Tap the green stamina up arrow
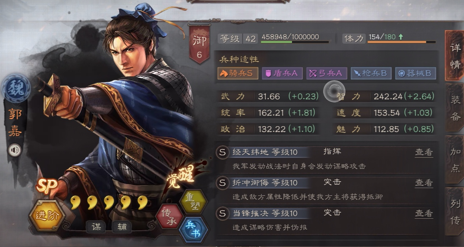Viewport: 464px width, 247px height. 401,37
